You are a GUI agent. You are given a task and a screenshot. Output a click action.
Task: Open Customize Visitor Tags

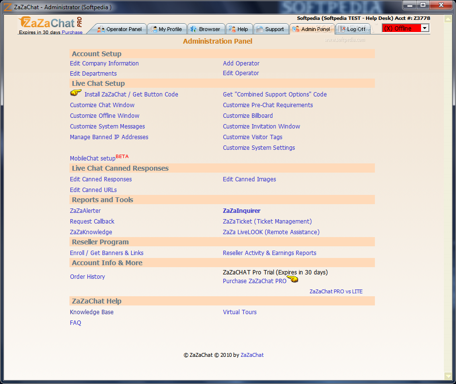point(253,137)
